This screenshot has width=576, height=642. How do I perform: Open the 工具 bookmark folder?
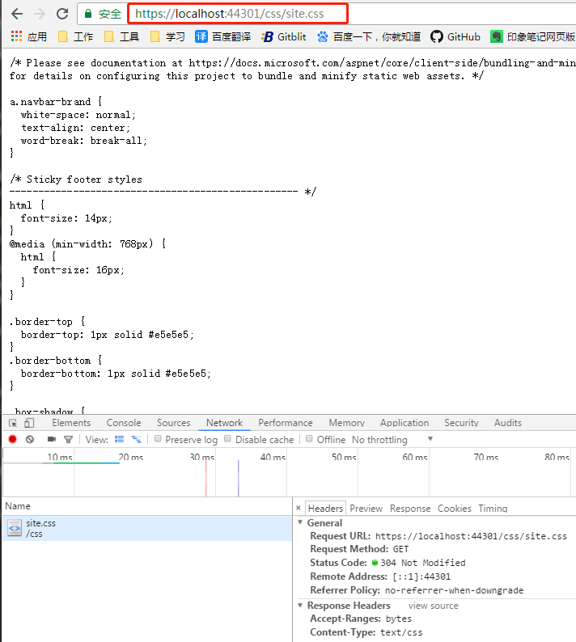[x=121, y=37]
